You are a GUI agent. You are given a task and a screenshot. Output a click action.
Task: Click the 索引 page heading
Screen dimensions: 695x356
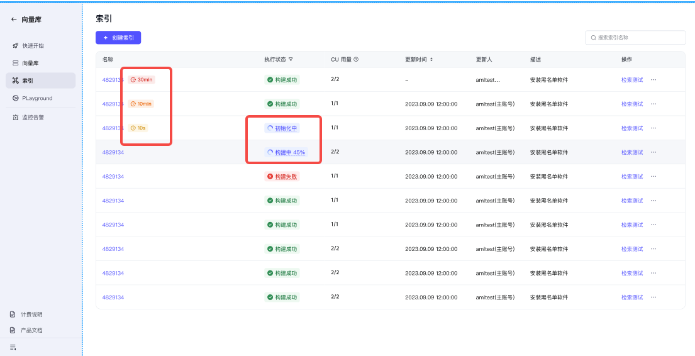tap(104, 19)
